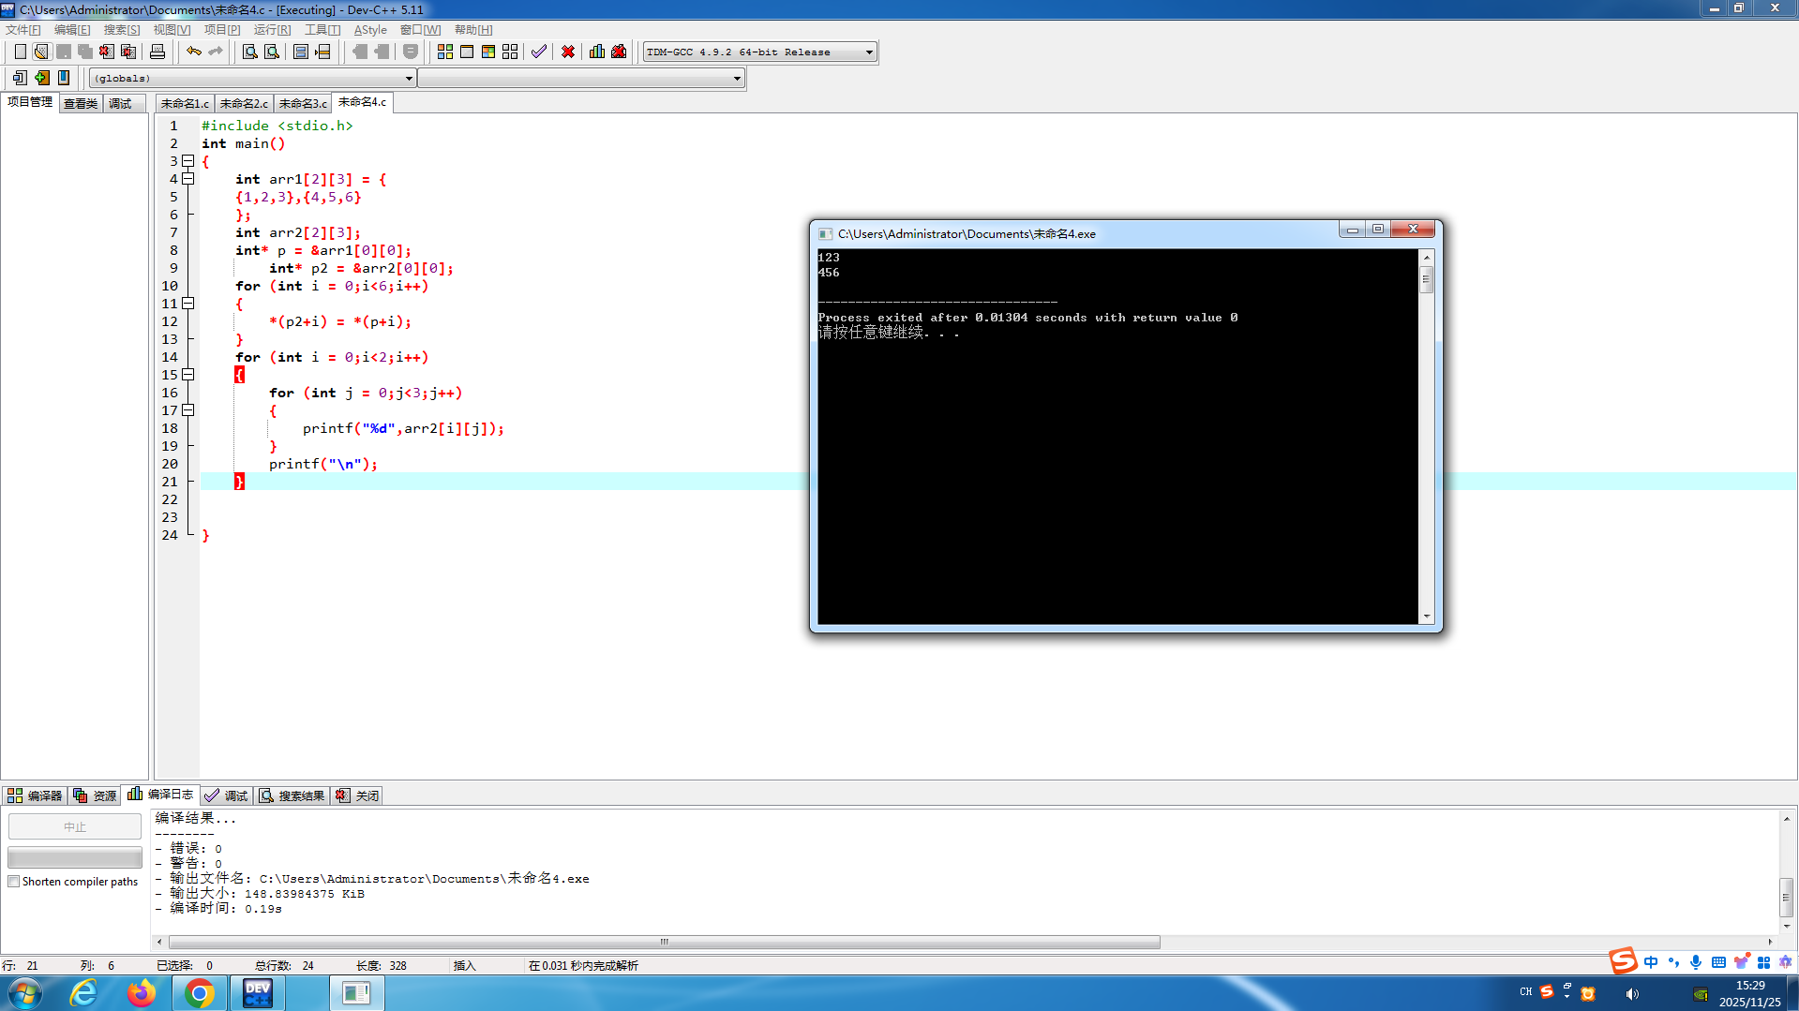Open the Replace dialog from toolbar

coord(272,52)
